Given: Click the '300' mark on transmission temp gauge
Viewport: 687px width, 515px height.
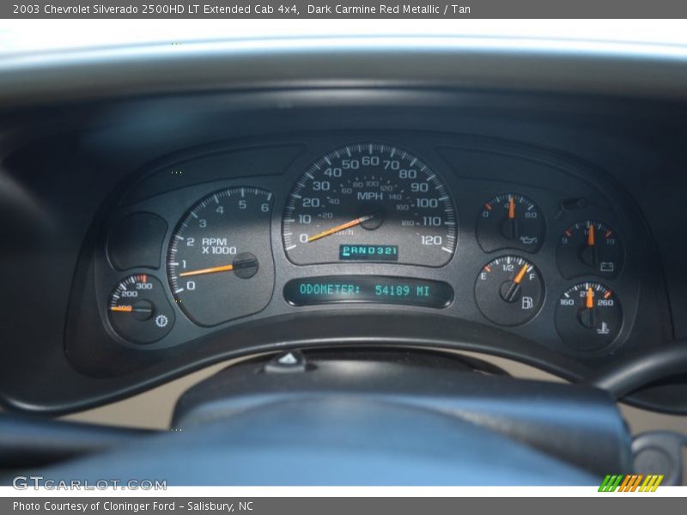Looking at the screenshot, I should point(144,286).
